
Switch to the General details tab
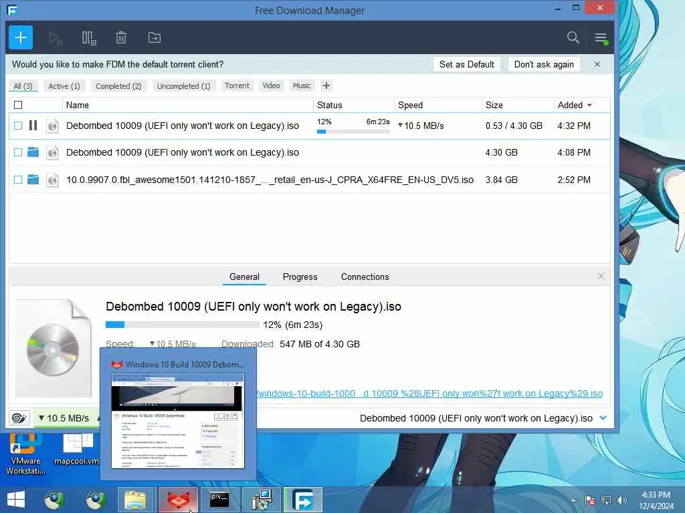244,277
